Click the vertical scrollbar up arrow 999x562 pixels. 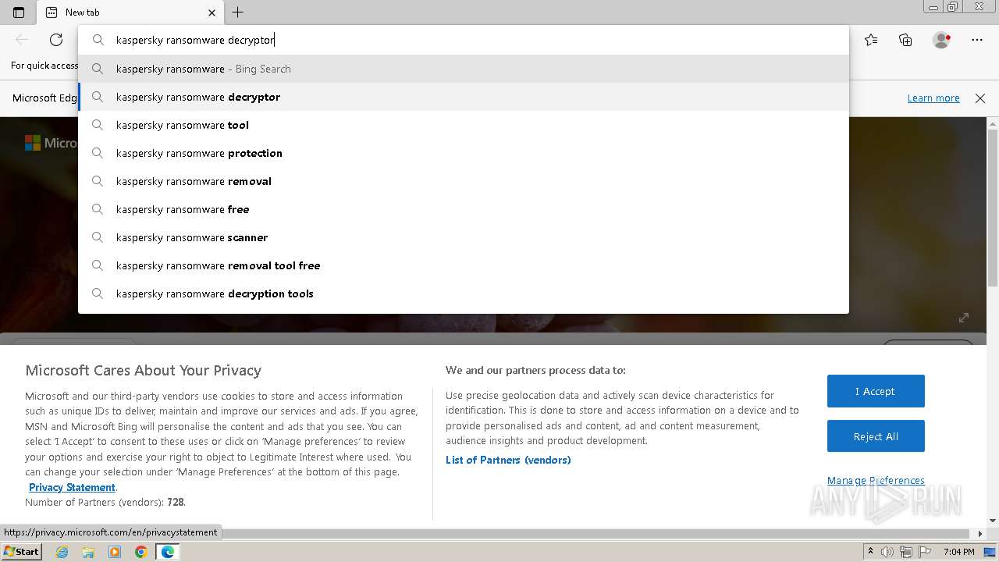993,123
